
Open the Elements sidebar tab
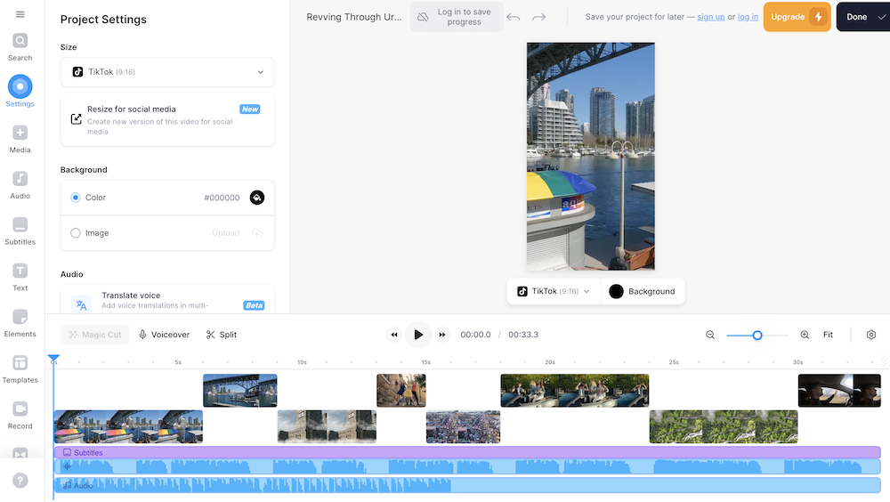[20, 322]
